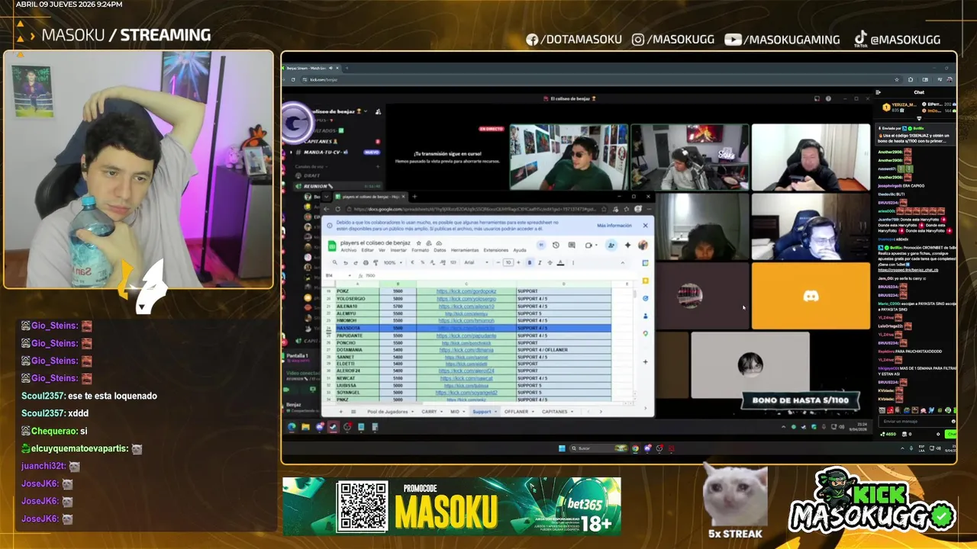Click the side panel plus add-ons icon
Viewport: 977px width, 549px height.
click(645, 362)
